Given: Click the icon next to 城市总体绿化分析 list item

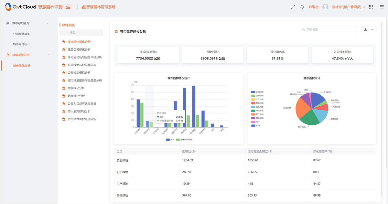Looking at the screenshot, I should (x=64, y=42).
